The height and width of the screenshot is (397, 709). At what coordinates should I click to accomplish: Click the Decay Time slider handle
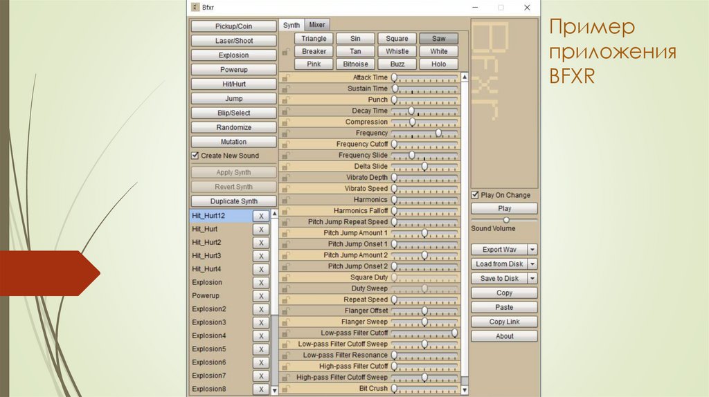point(411,111)
